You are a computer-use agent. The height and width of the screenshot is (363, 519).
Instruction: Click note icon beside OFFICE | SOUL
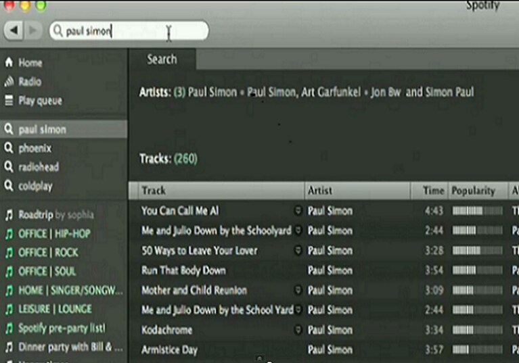pyautogui.click(x=9, y=272)
